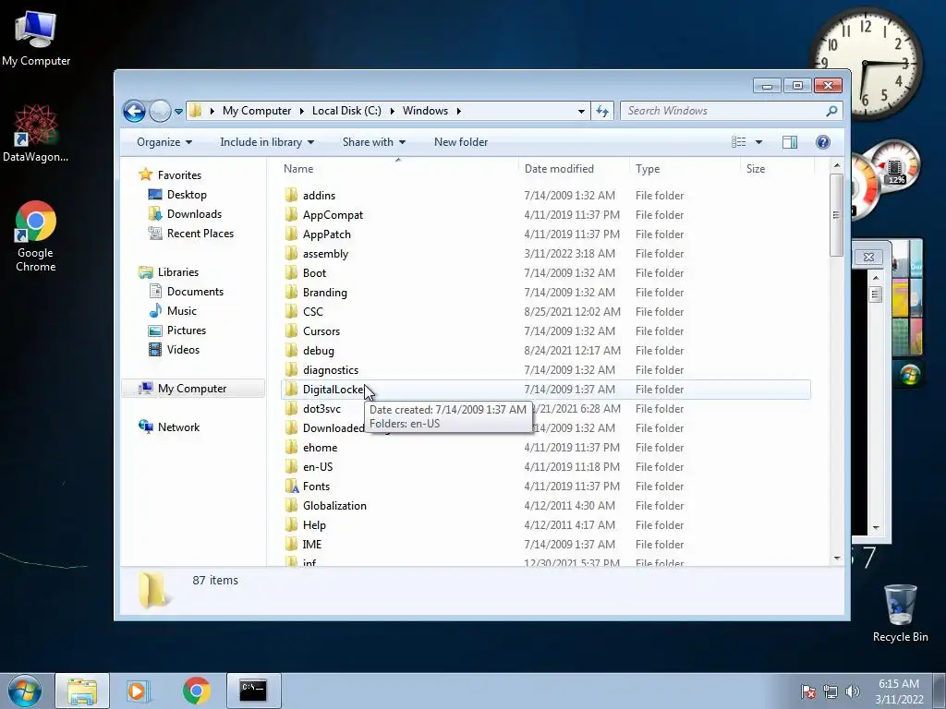Select the ehome folder name
This screenshot has width=946, height=709.
point(321,448)
